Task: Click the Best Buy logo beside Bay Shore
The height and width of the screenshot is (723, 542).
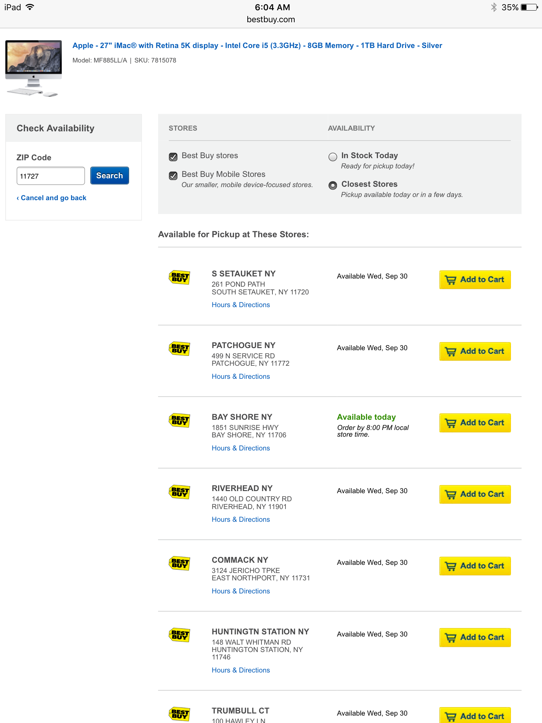Action: (179, 420)
